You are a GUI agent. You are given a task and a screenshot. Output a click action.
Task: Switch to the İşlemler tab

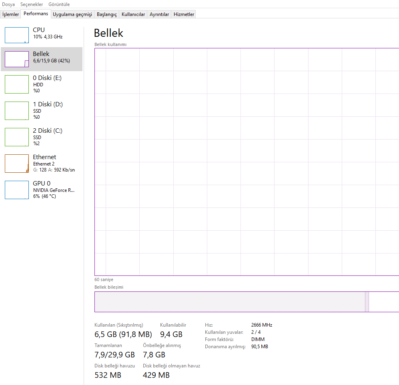coord(11,14)
